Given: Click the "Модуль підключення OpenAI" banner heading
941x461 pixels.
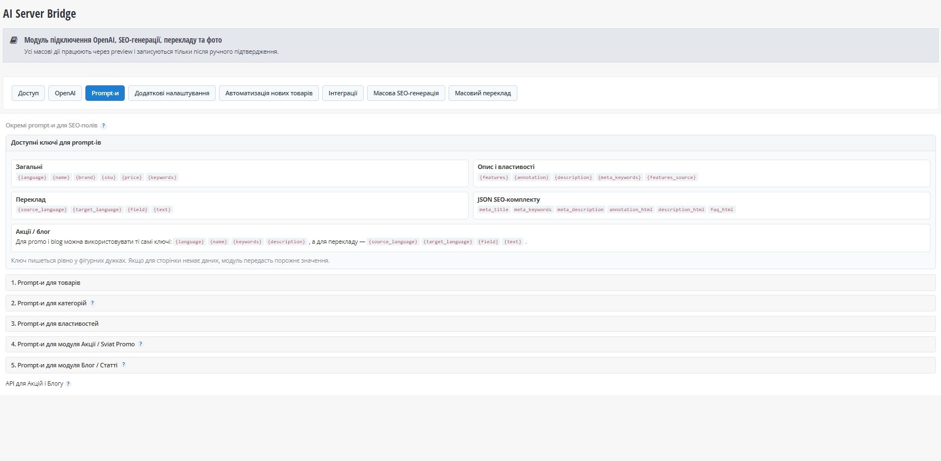Looking at the screenshot, I should click(x=123, y=40).
